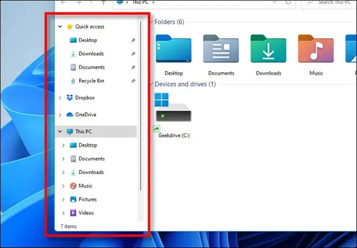The image size is (357, 248).
Task: Select Videos in the sidebar tree
Action: click(86, 213)
